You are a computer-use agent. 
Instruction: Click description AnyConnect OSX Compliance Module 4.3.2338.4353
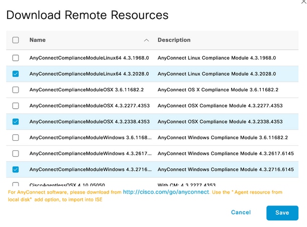[220, 122]
